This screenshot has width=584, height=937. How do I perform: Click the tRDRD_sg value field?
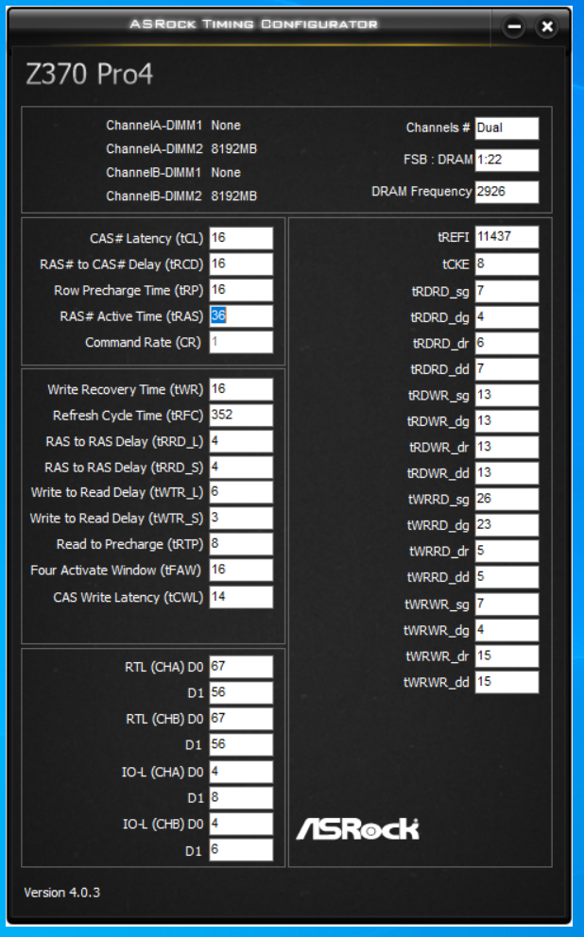pyautogui.click(x=507, y=291)
